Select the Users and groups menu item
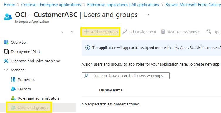The width and height of the screenshot is (221, 113). (x=38, y=107)
